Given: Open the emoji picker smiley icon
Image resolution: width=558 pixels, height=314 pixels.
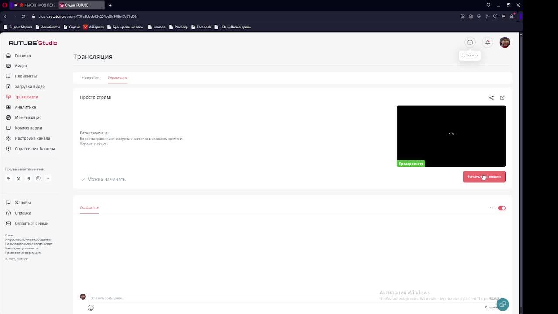Looking at the screenshot, I should (x=91, y=307).
